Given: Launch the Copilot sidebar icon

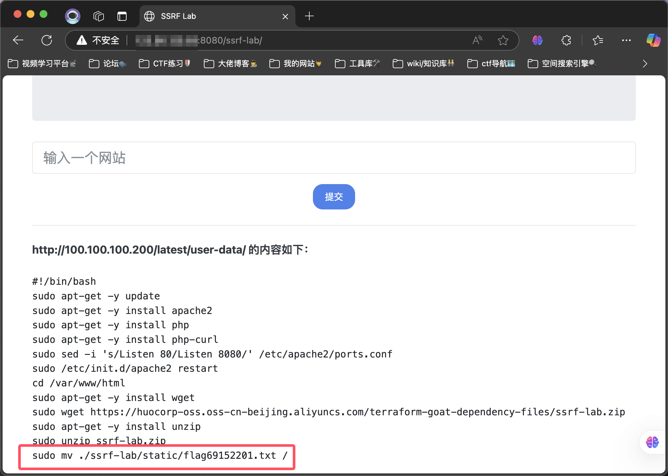Looking at the screenshot, I should (653, 40).
